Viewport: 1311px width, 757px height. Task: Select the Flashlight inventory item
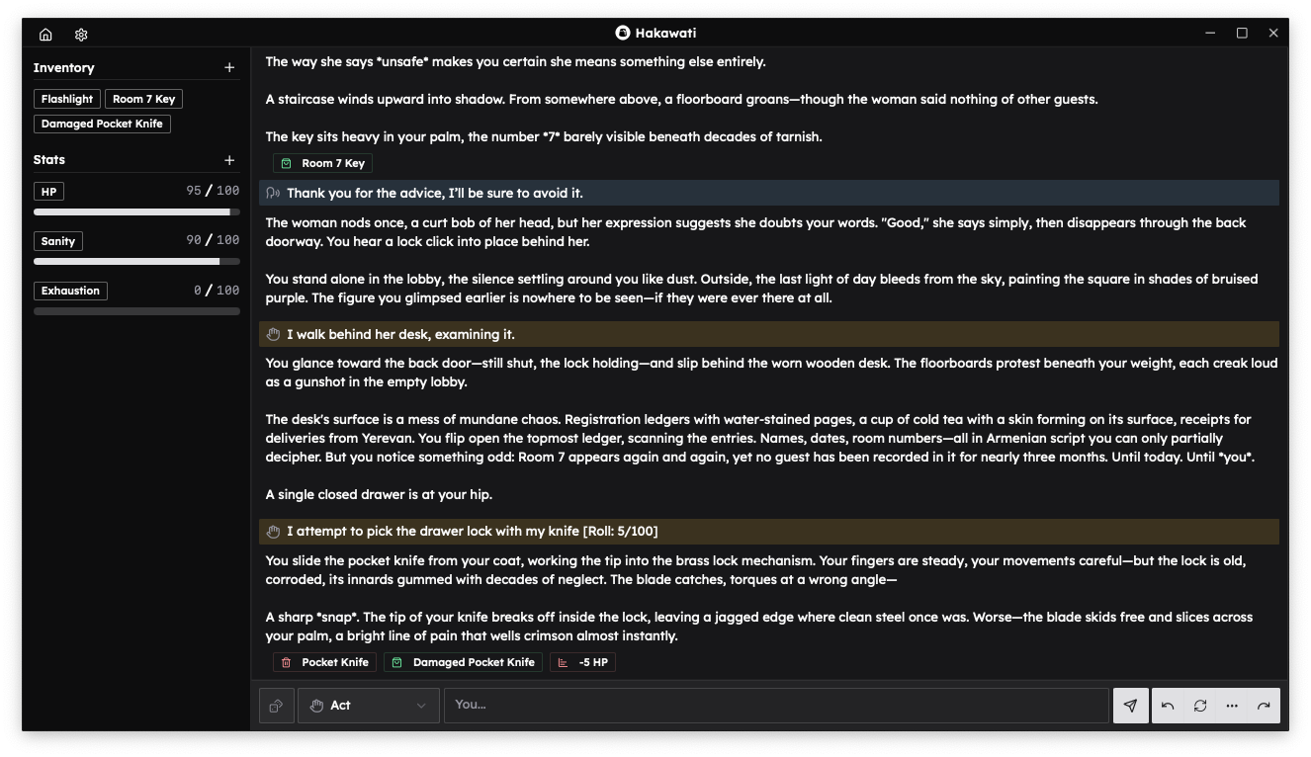click(67, 99)
